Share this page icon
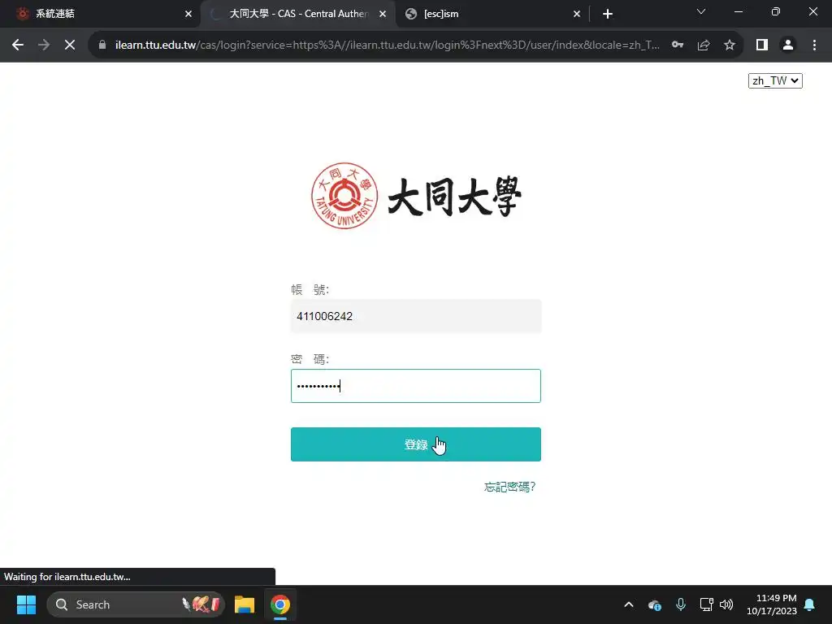832x624 pixels. pos(704,45)
